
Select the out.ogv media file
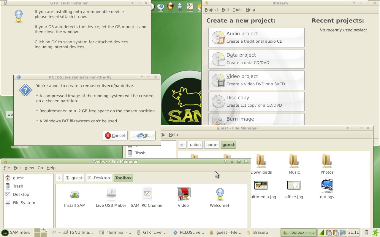pos(327,189)
